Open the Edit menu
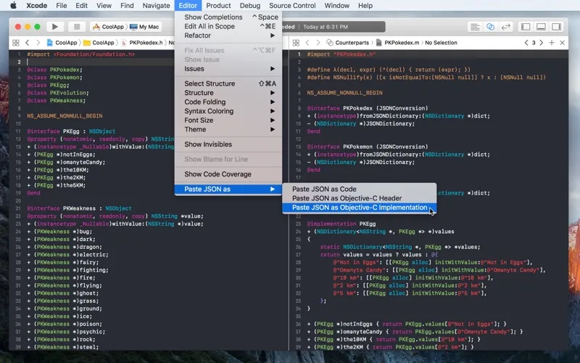 (x=81, y=6)
